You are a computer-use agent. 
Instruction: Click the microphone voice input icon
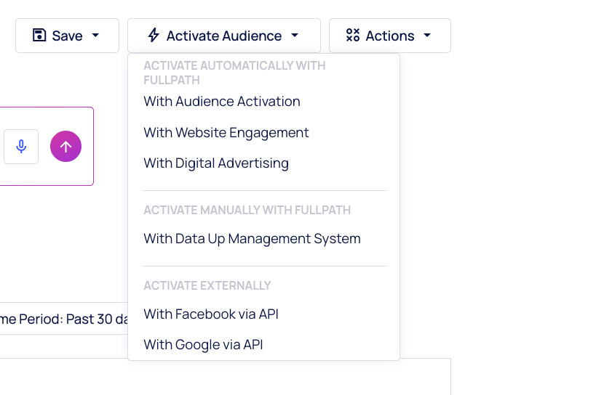[x=21, y=147]
